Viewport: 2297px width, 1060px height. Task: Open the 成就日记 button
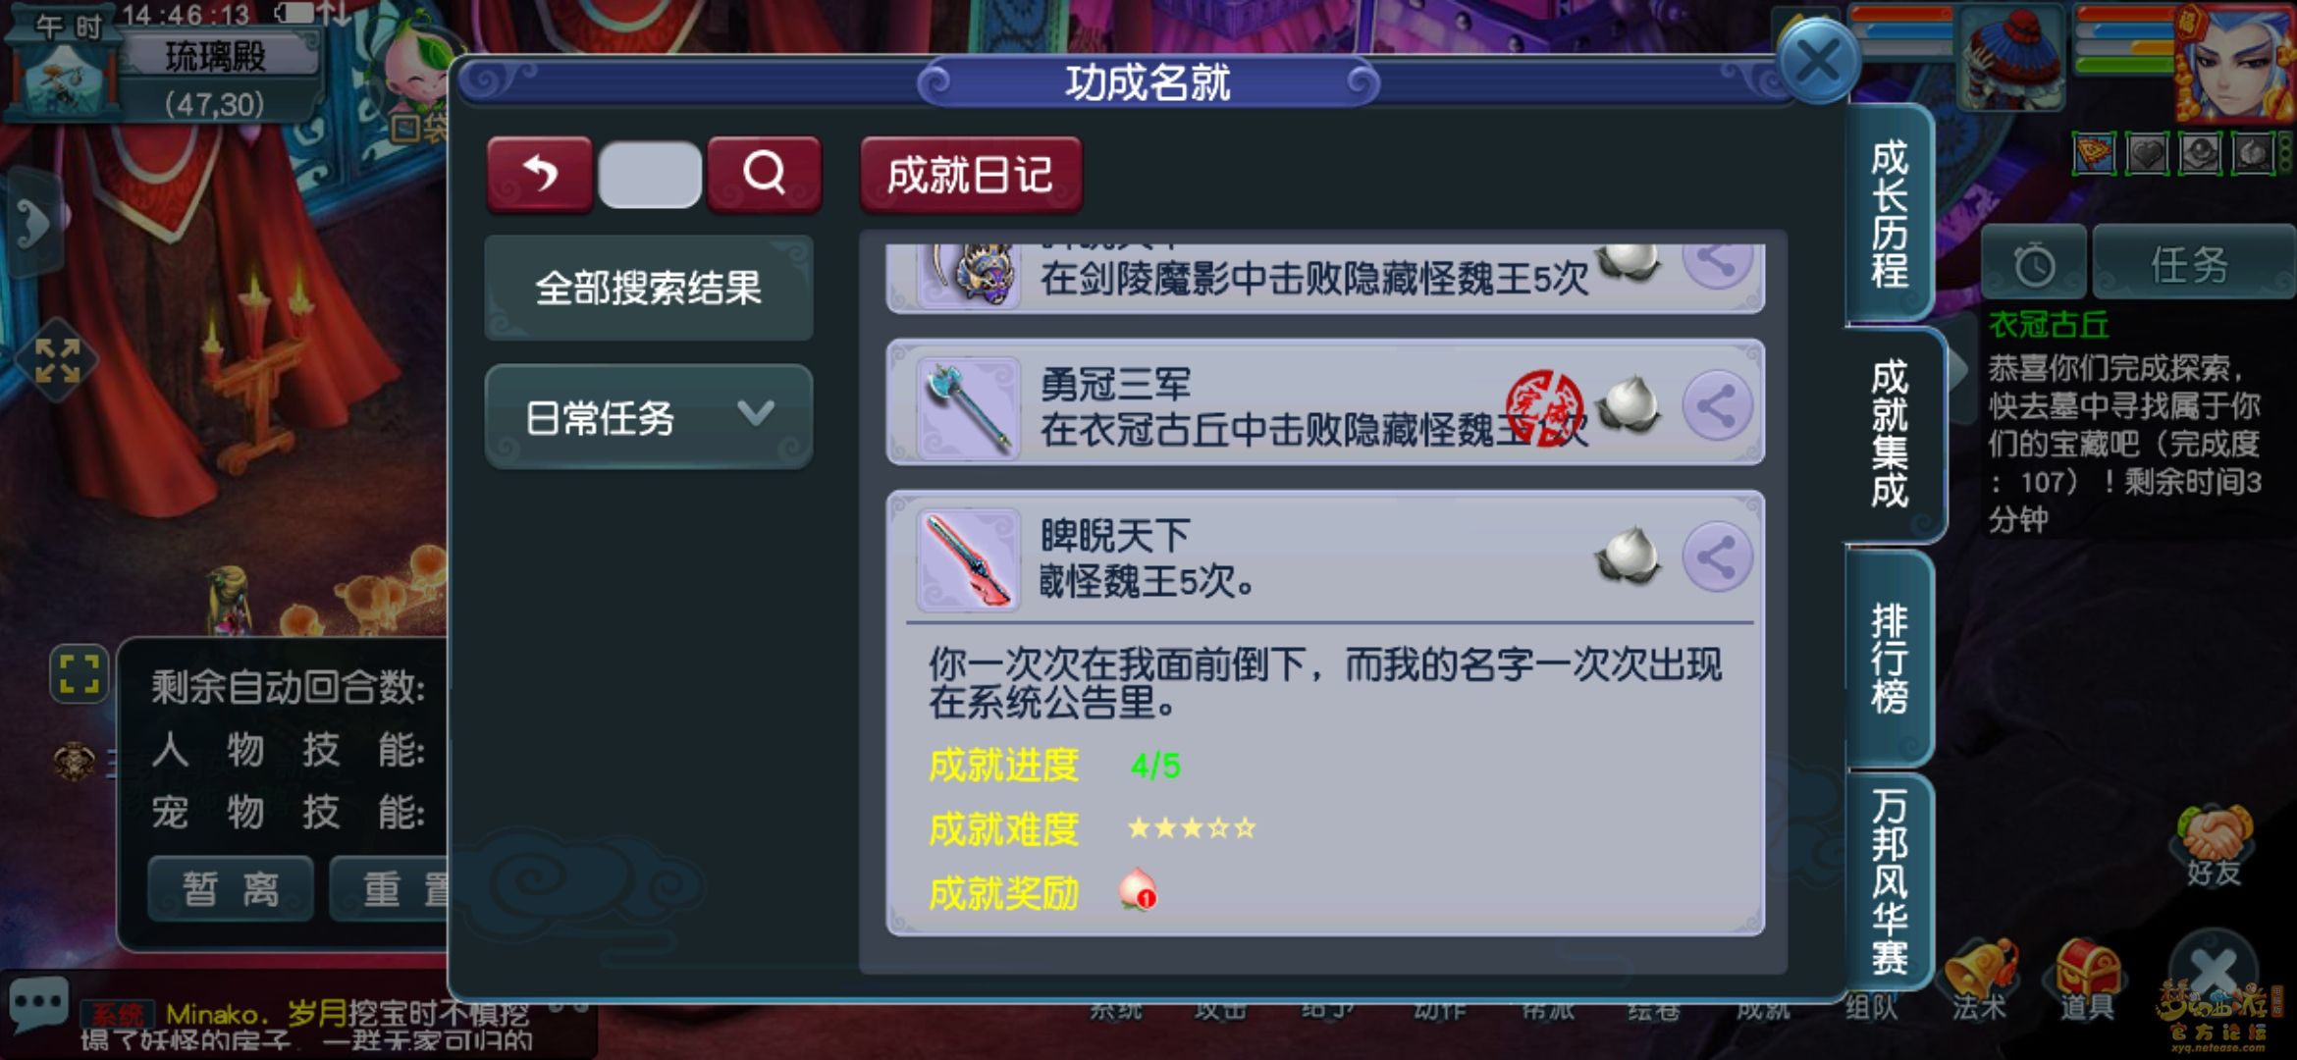tap(971, 175)
